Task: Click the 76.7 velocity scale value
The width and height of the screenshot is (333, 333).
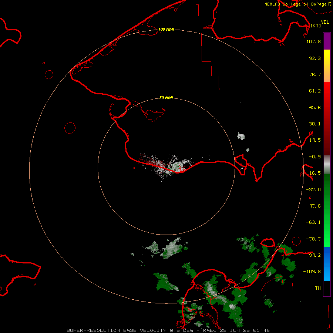Action: (x=315, y=74)
